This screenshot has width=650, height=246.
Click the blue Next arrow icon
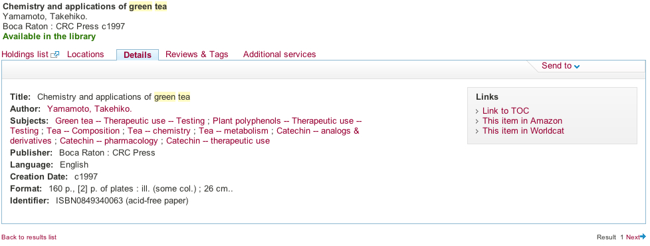coord(643,237)
